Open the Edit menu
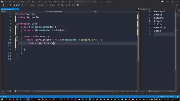The image size is (180, 101). pos(10,2)
